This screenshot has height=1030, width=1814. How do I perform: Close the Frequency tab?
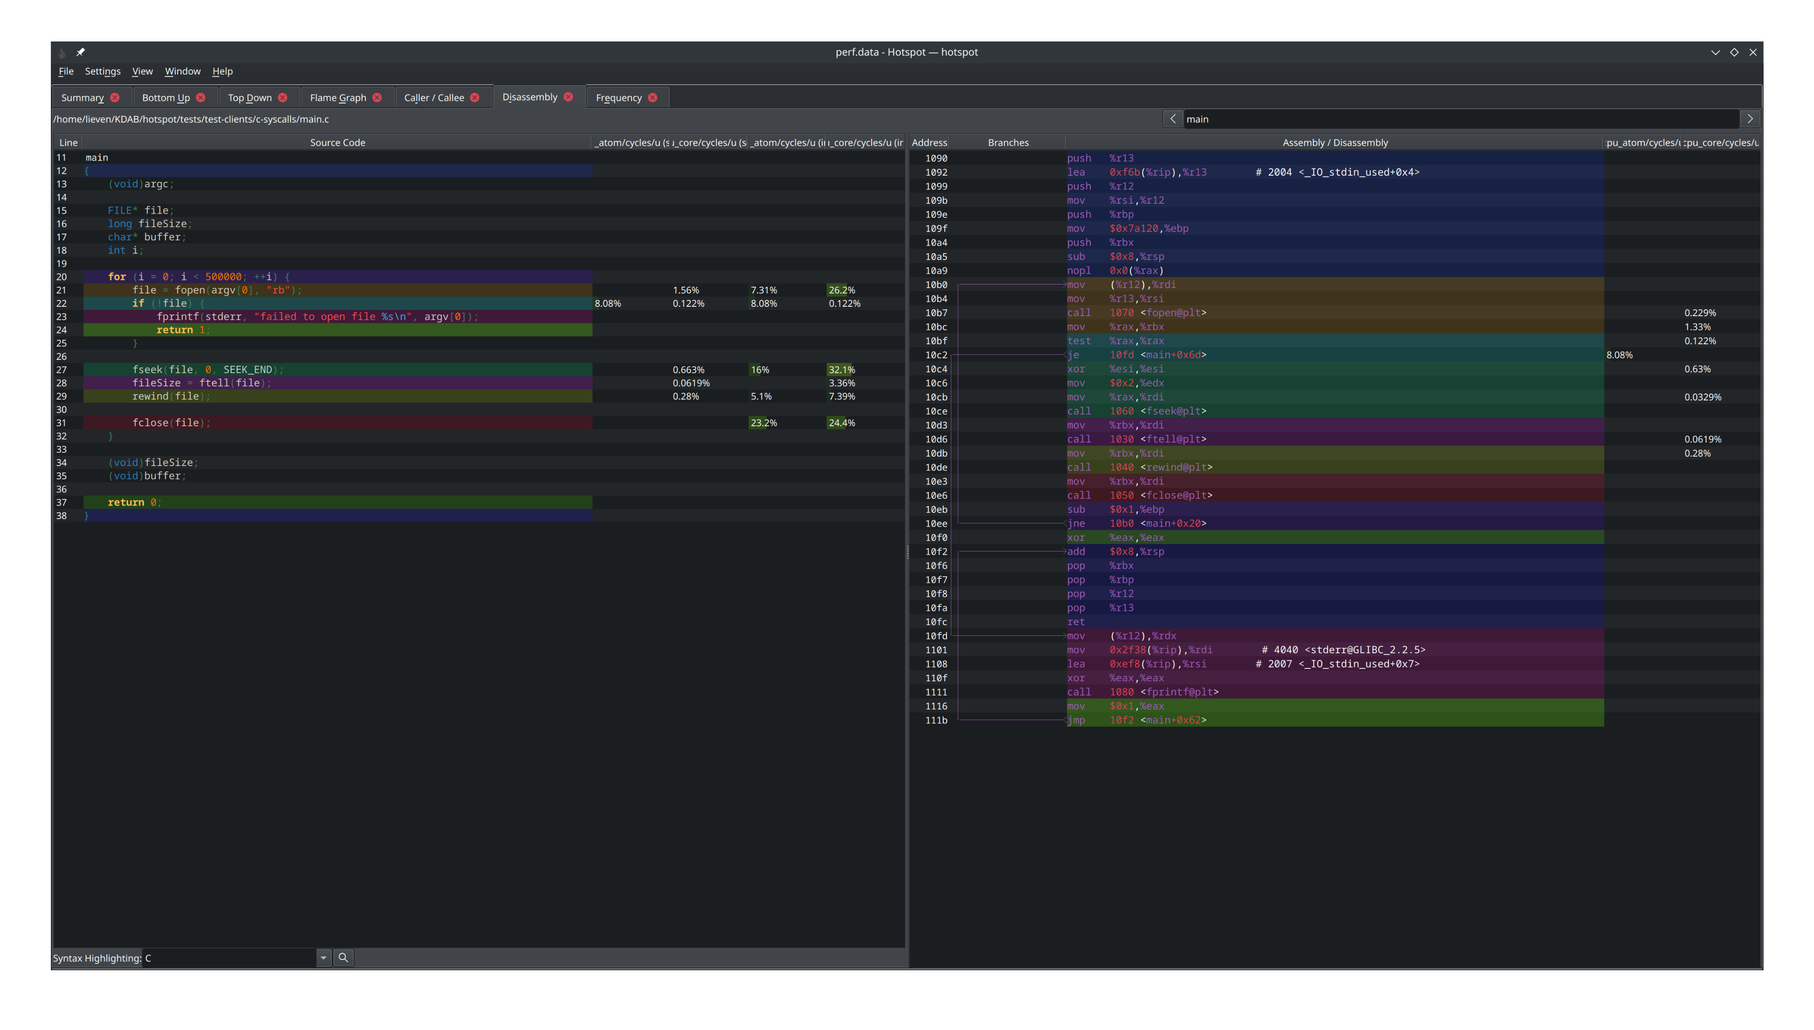point(653,97)
